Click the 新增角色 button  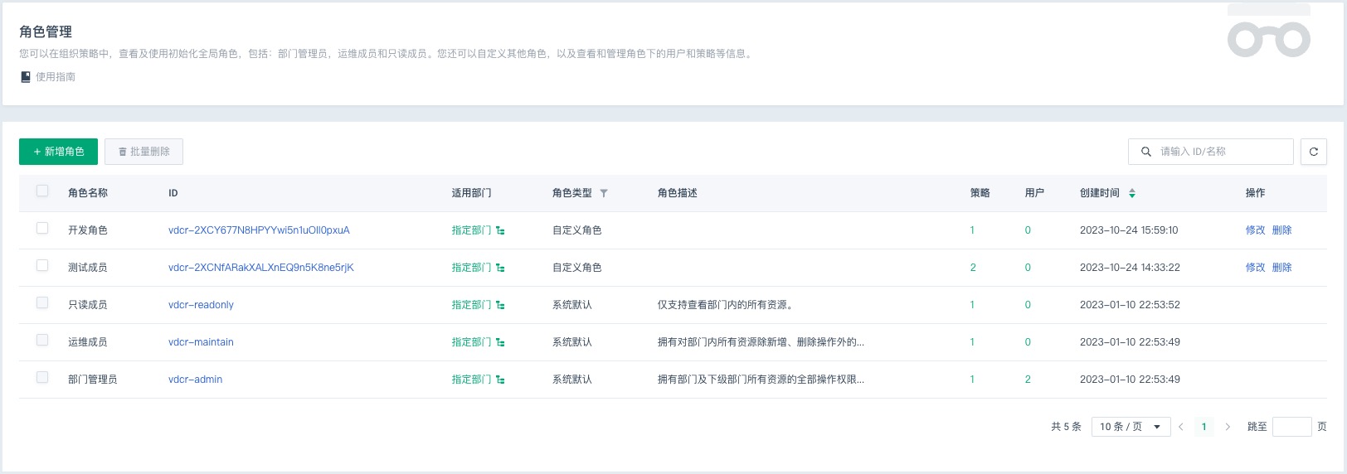click(x=58, y=152)
